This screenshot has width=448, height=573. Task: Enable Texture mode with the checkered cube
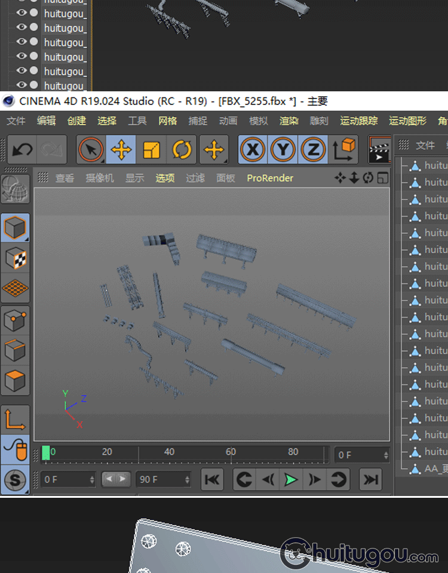pyautogui.click(x=15, y=258)
